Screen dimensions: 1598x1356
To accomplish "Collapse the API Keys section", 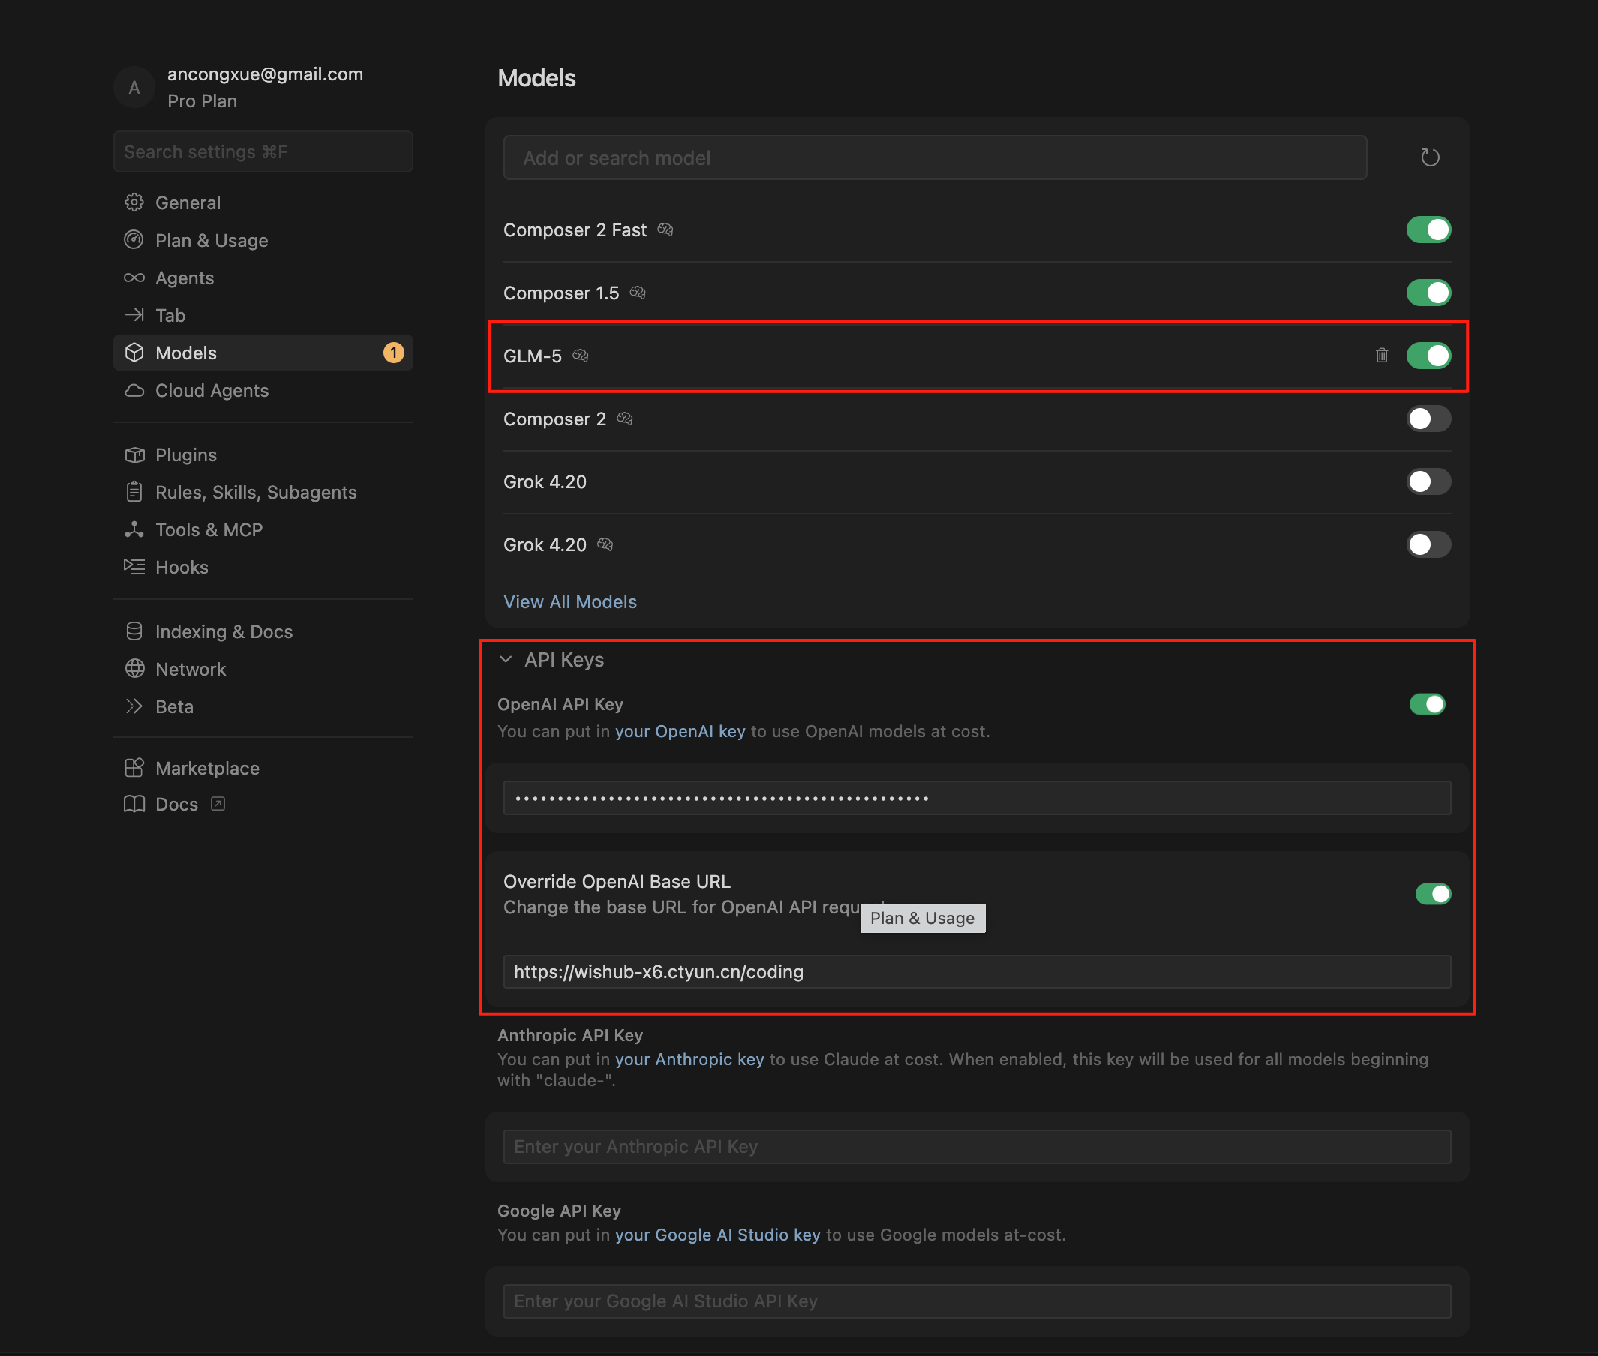I will [506, 659].
